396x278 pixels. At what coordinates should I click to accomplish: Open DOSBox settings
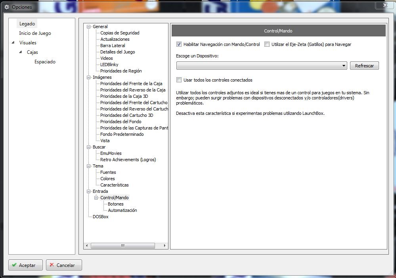tap(100, 217)
